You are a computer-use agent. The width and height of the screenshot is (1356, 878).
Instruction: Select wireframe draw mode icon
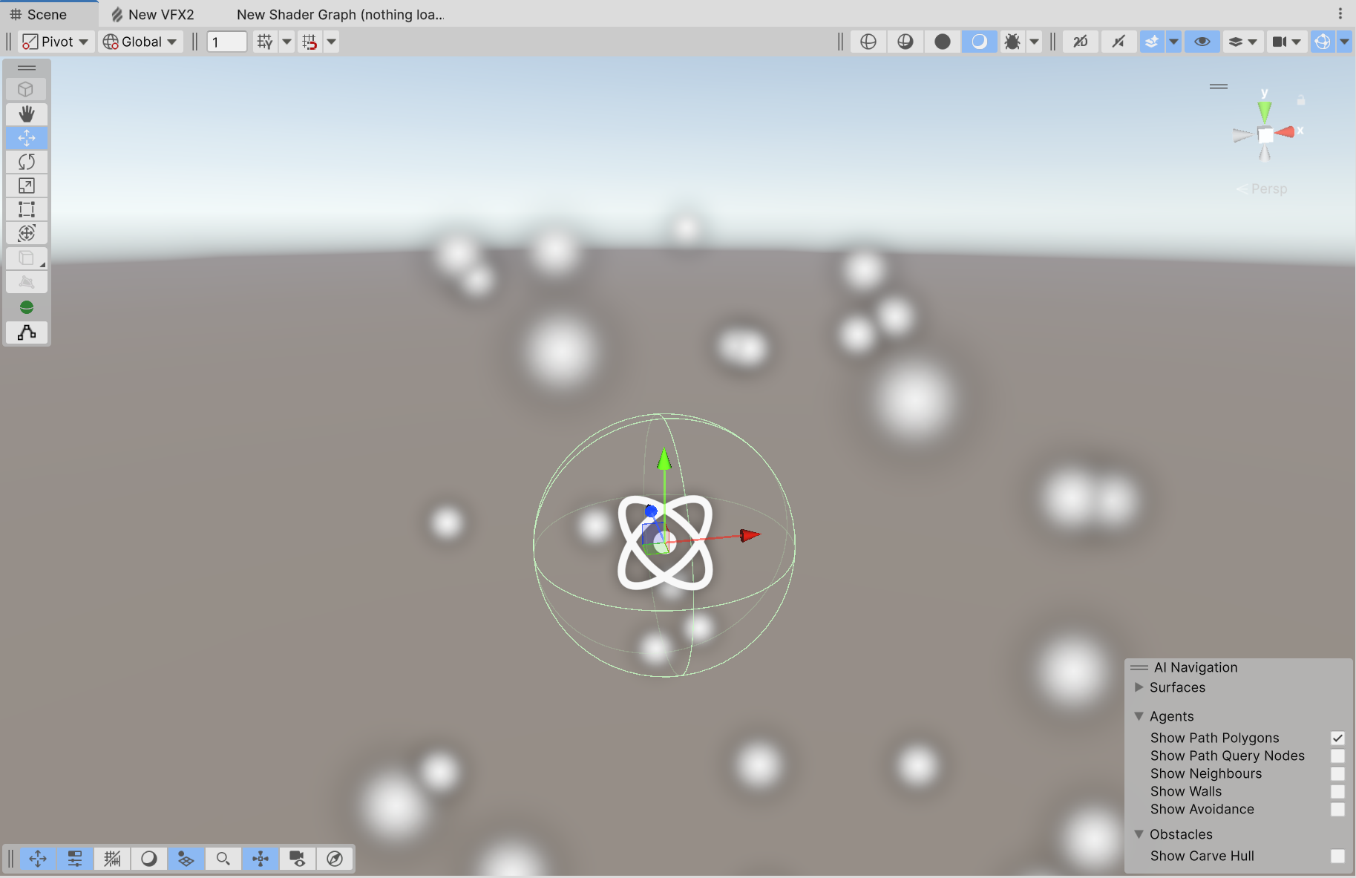(x=868, y=42)
